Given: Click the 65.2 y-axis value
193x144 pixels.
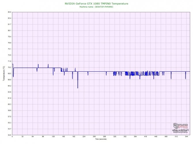Looking at the screenshot, I should click(10, 86).
